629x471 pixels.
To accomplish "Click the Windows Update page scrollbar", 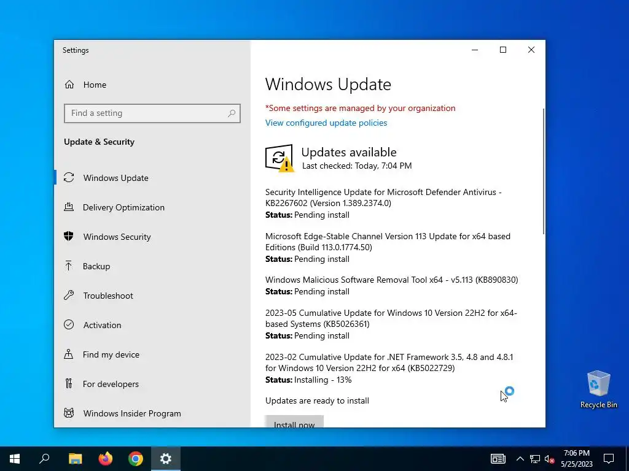I will point(544,172).
